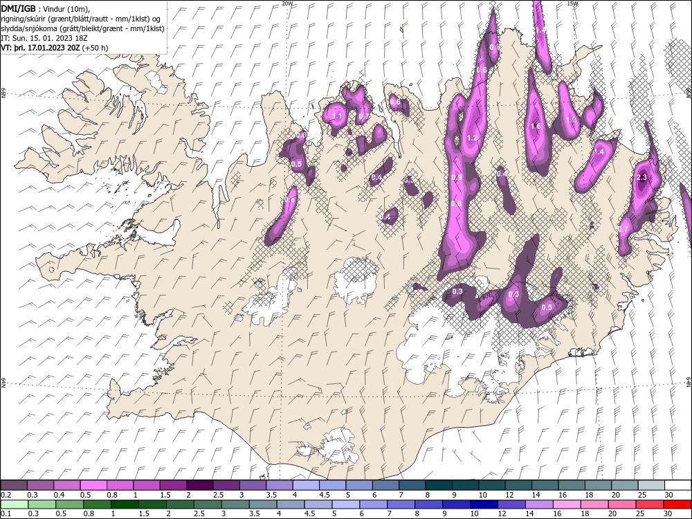Click the 1.6 snowfall value label

click(536, 126)
